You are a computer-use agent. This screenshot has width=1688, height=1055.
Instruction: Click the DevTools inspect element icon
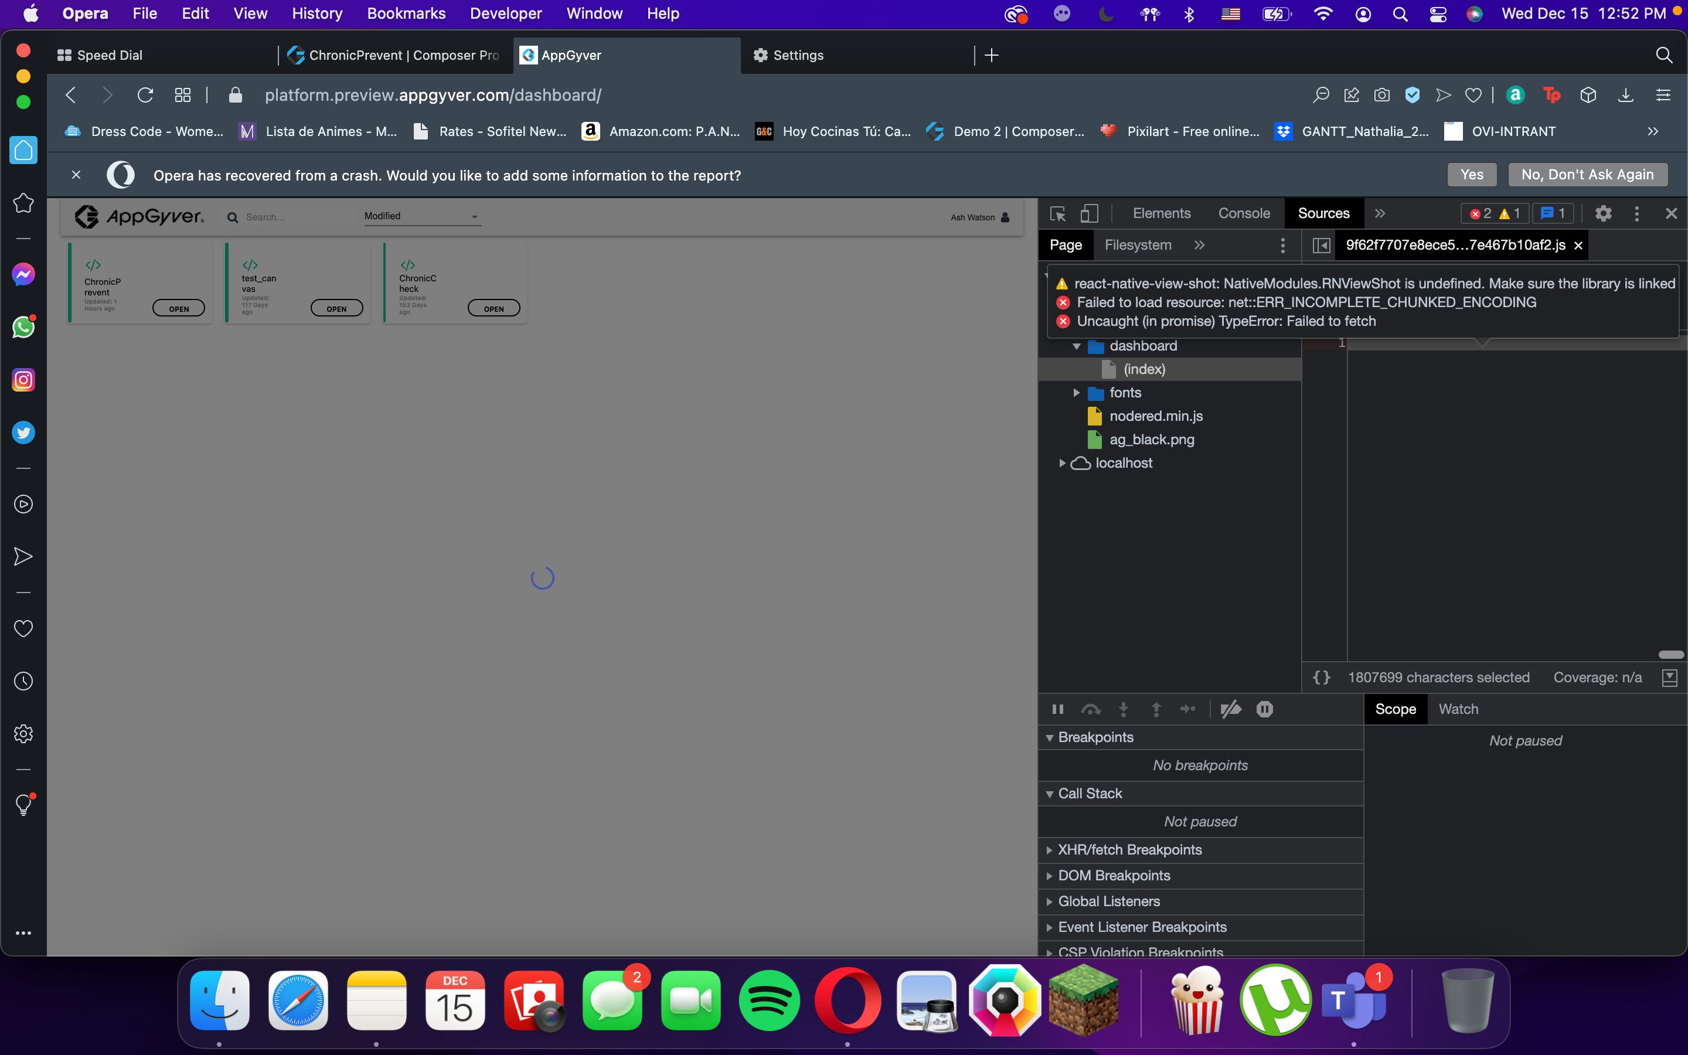1058,213
